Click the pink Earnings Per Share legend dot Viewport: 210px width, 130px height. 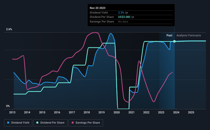point(73,123)
